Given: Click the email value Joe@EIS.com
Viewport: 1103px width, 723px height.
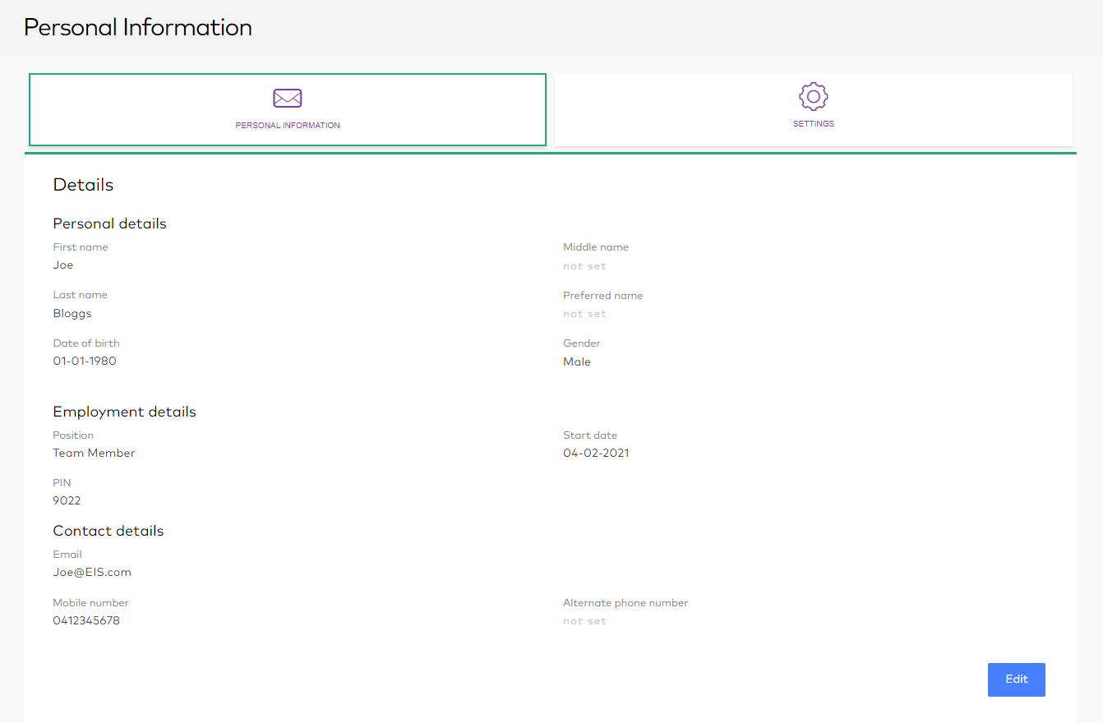Looking at the screenshot, I should pos(92,573).
